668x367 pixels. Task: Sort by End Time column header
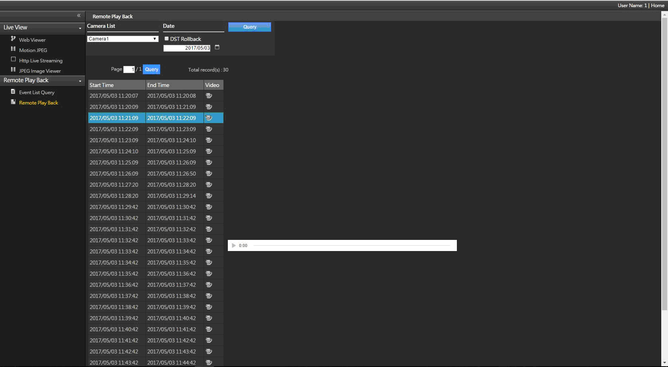175,85
